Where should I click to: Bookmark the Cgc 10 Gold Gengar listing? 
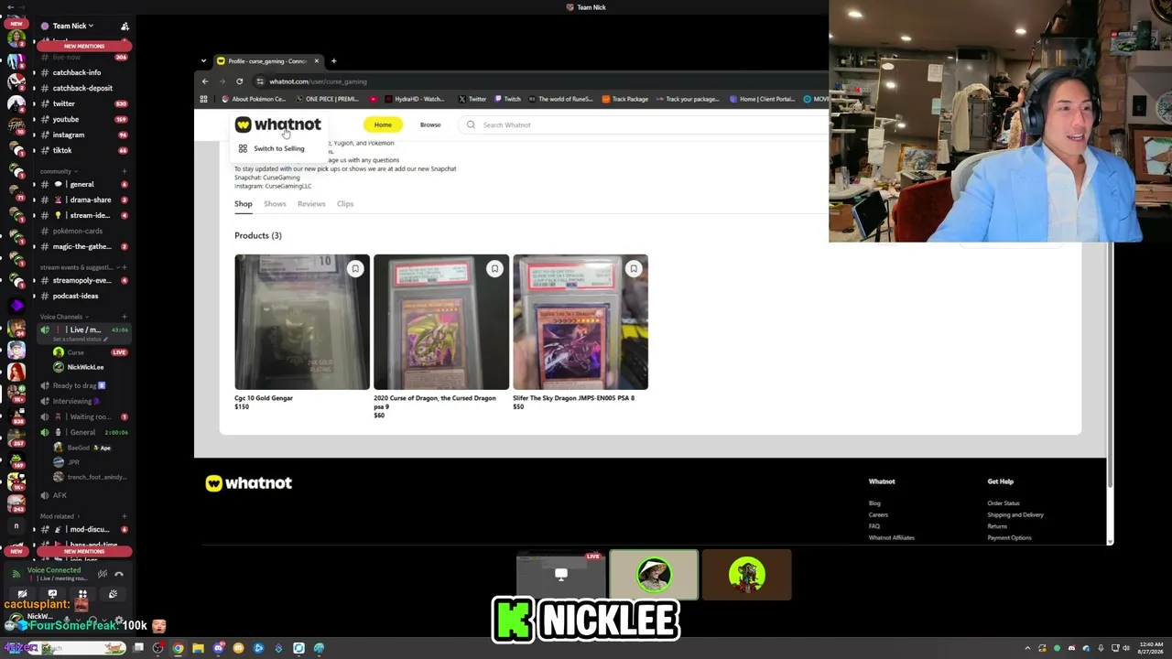pos(355,269)
